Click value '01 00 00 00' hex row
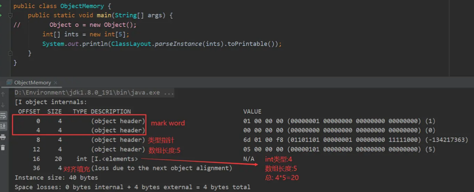This screenshot has width=474, height=192. point(339,121)
